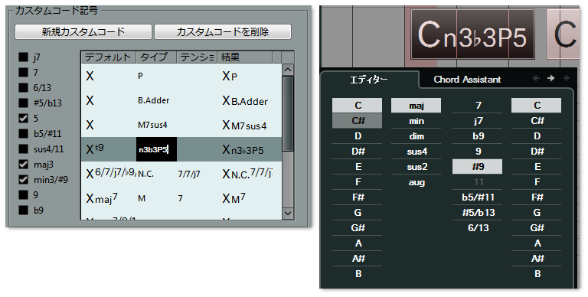The image size is (588, 297).
Task: Select root note B in editor
Action: click(x=357, y=274)
